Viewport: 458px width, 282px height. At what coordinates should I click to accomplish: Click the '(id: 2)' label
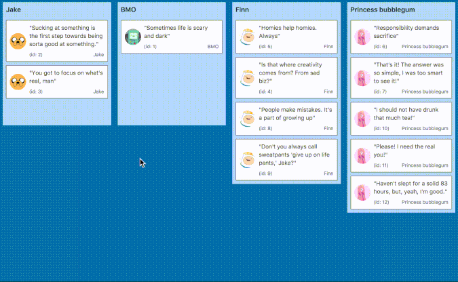coord(36,55)
